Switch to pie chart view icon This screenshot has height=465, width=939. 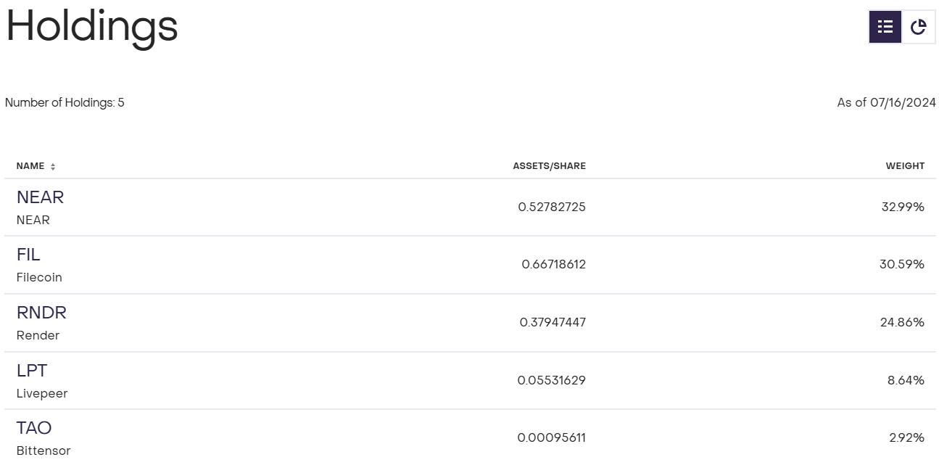point(919,27)
